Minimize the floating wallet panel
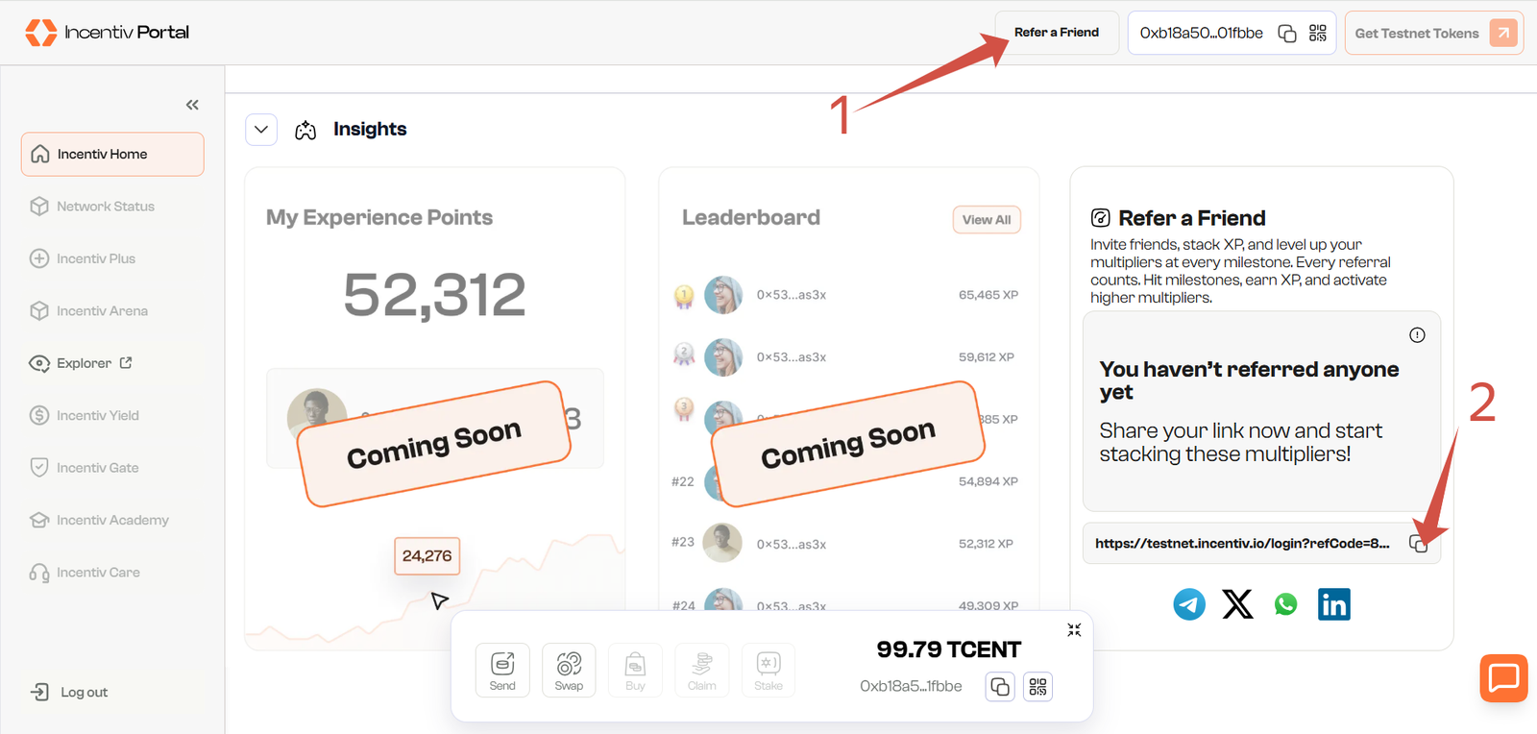This screenshot has width=1537, height=734. tap(1074, 630)
